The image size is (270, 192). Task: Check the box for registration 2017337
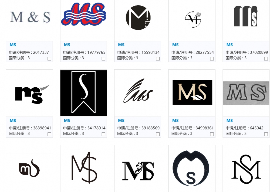49,59
